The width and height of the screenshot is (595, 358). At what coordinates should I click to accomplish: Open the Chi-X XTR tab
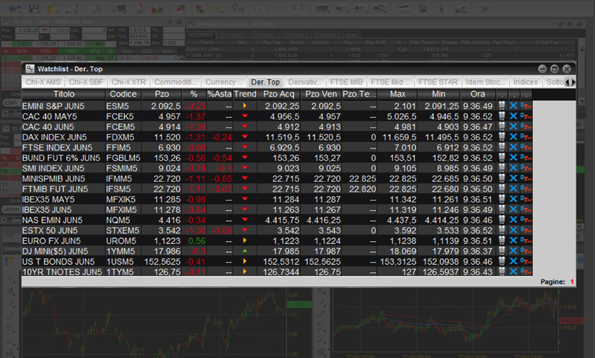pos(129,82)
